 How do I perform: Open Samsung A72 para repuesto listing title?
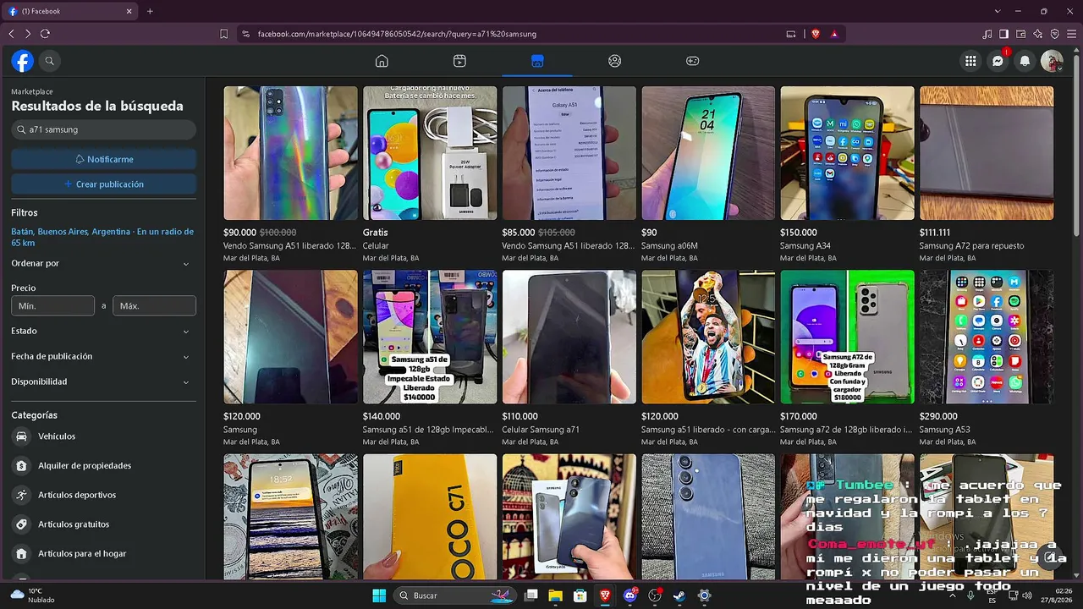tap(972, 246)
